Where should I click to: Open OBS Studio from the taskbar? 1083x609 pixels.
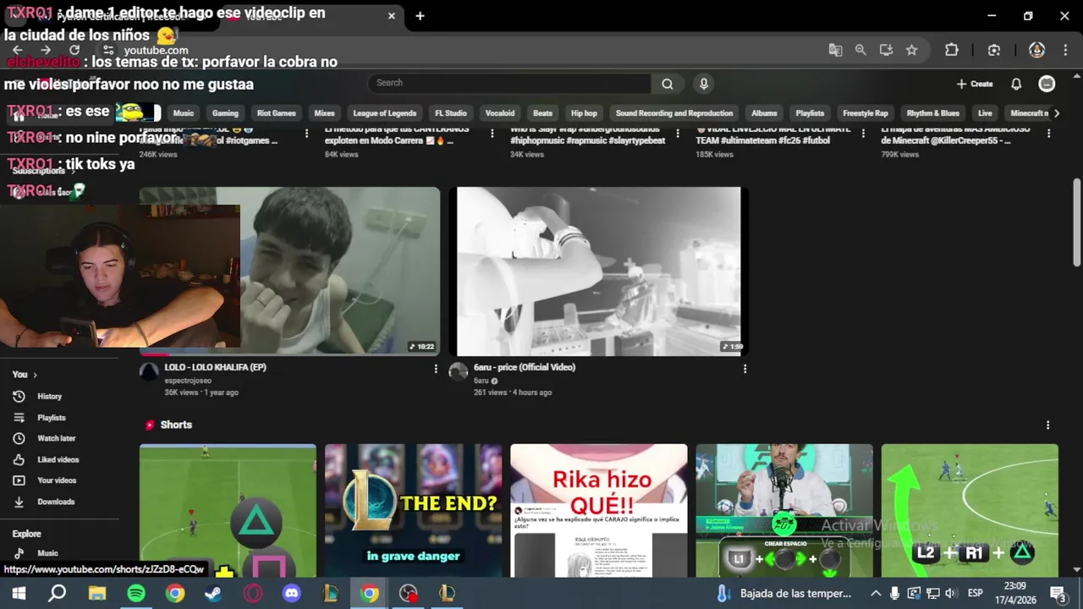[x=409, y=594]
